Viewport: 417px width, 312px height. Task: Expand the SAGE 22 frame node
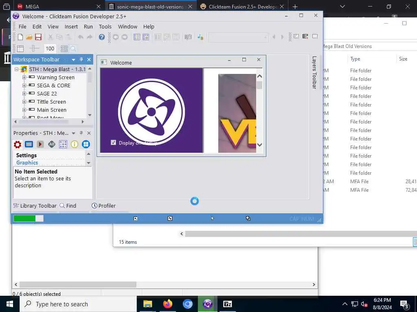24,93
